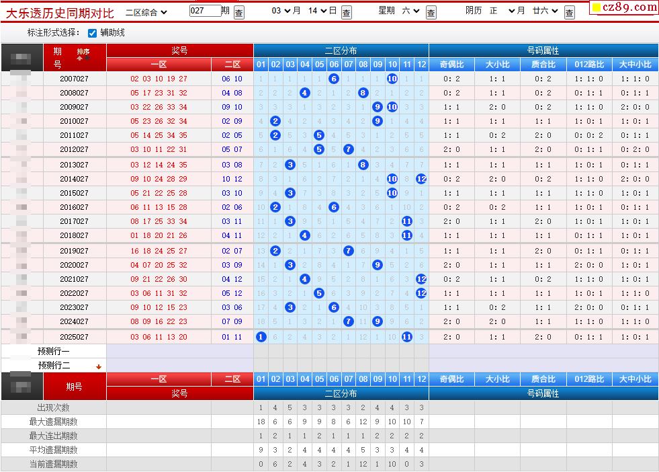Viewport: 659px width, 472px height.
Task: Click the 预测行一 prediction row cell
Action: [x=53, y=352]
